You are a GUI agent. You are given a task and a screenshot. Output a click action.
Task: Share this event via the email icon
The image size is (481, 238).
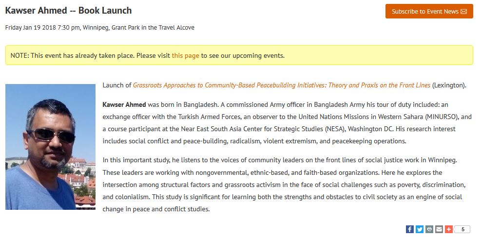(x=439, y=229)
